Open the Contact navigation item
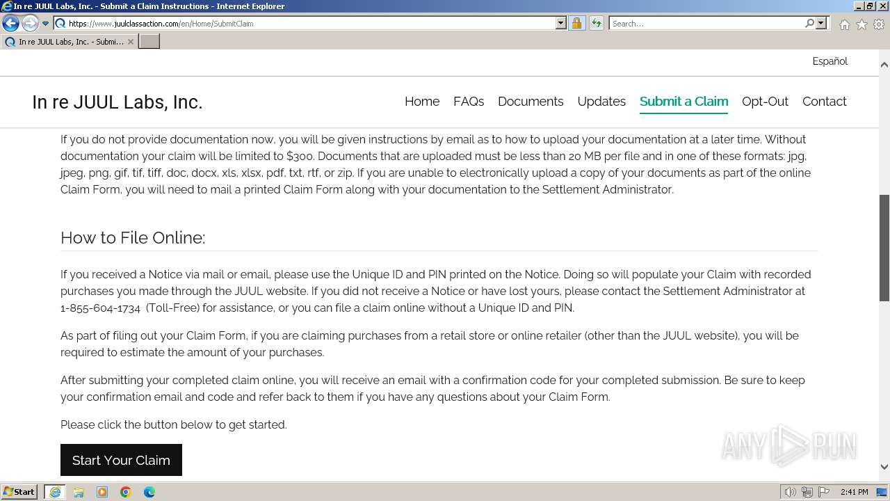The width and height of the screenshot is (890, 501). tap(824, 102)
